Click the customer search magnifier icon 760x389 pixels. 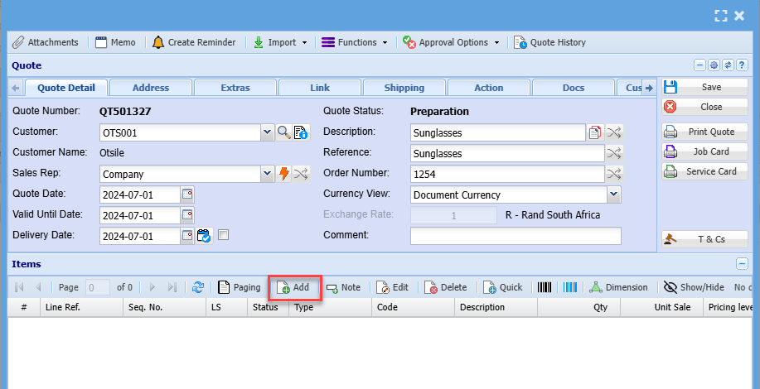283,132
